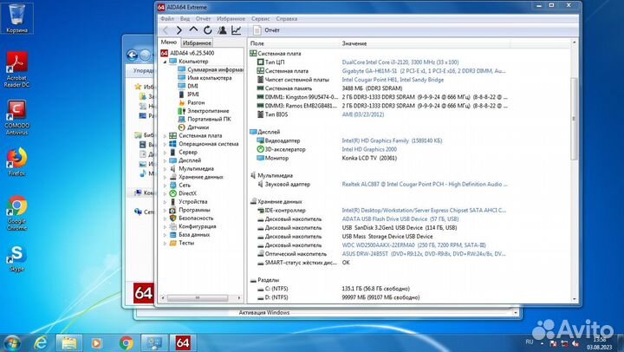
Task: Expand the Хранение данных tree node
Action: 165,177
